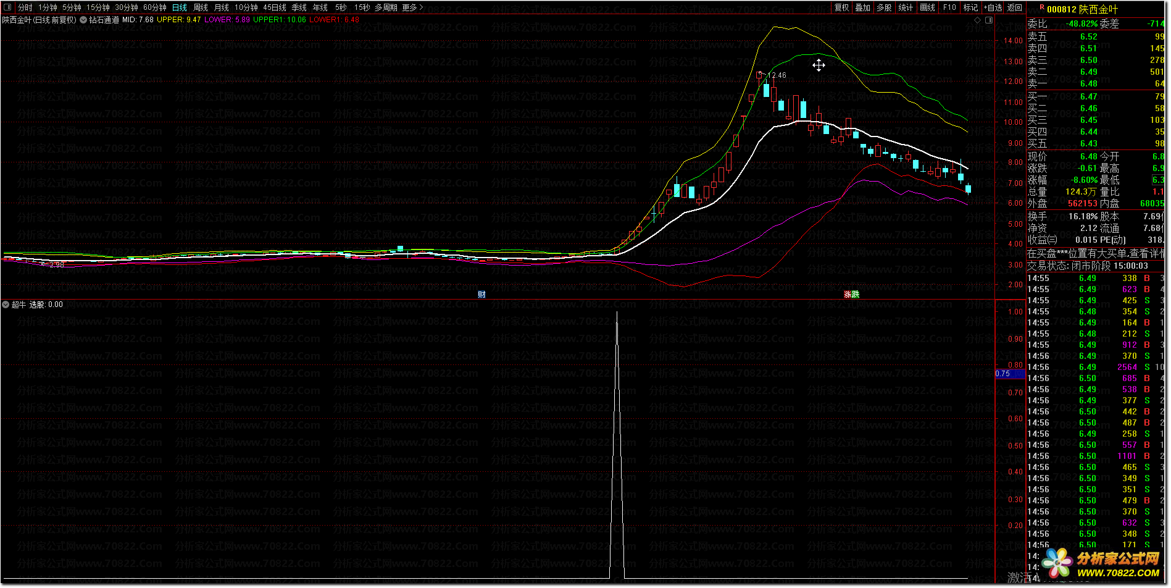This screenshot has height=588, width=1171.
Task: Select the 45日线 period tab
Action: (x=275, y=7)
